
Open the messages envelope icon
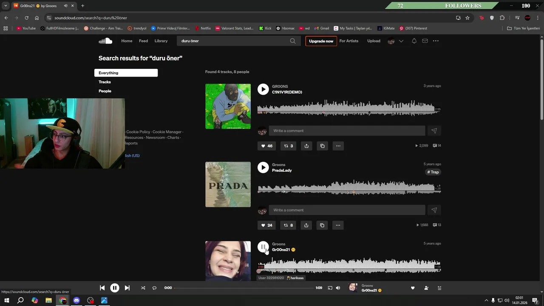tap(425, 41)
